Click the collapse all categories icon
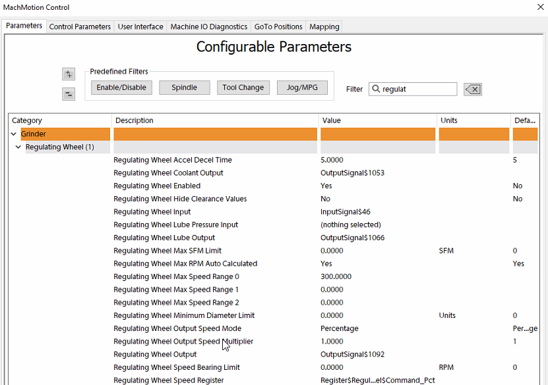Viewport: 548px width, 385px height. (69, 94)
